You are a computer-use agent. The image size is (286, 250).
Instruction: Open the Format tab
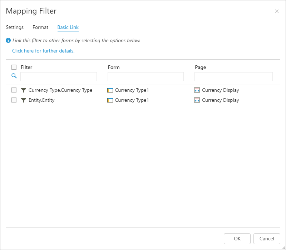tap(40, 27)
